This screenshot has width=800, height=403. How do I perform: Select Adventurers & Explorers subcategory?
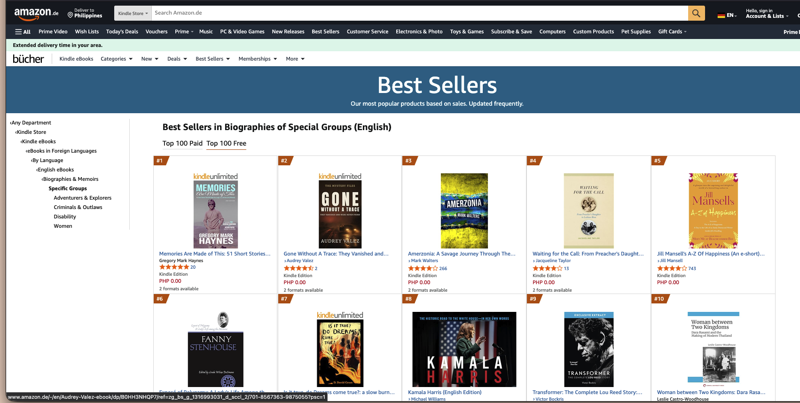point(83,198)
